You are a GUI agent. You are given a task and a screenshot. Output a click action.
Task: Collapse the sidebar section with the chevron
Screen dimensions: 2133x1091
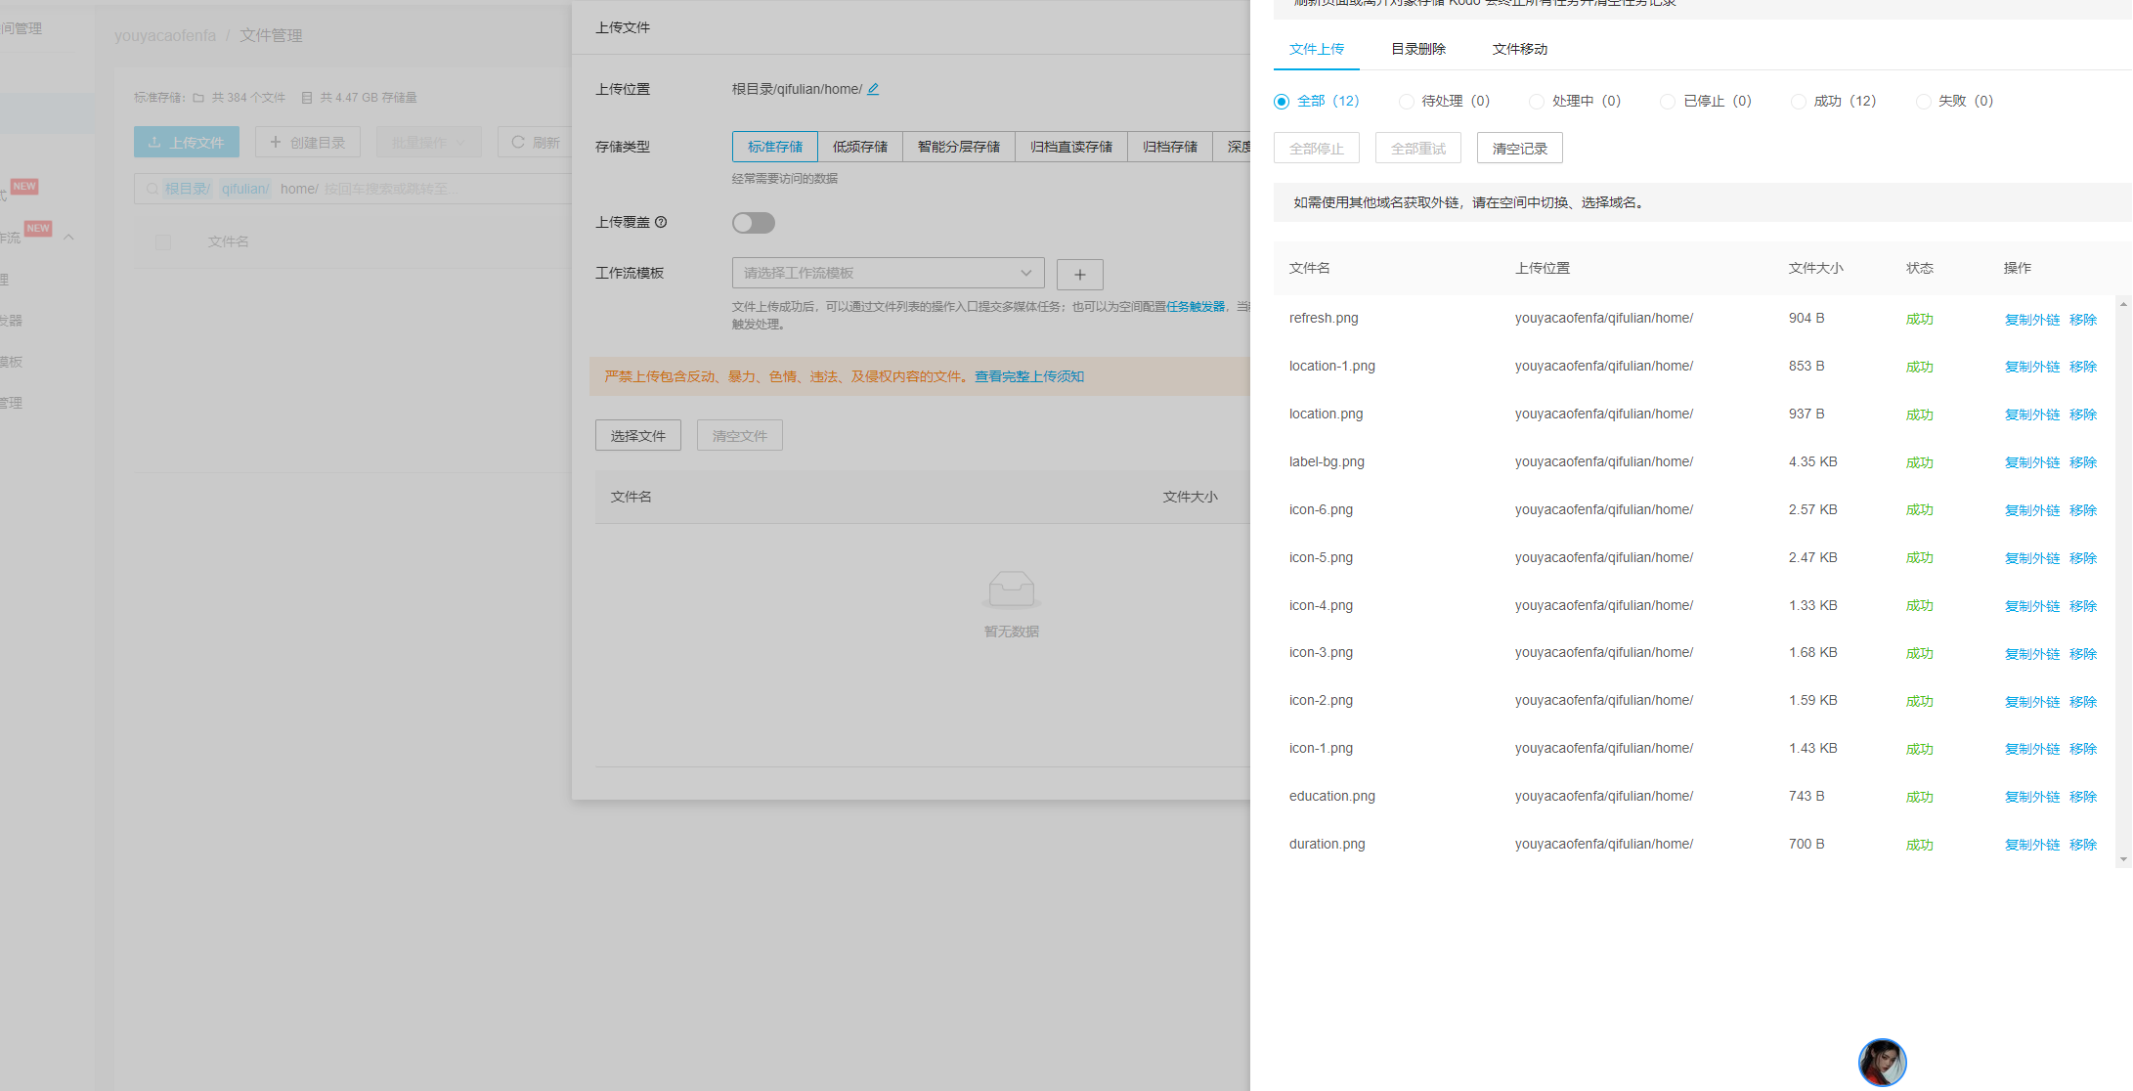click(69, 238)
